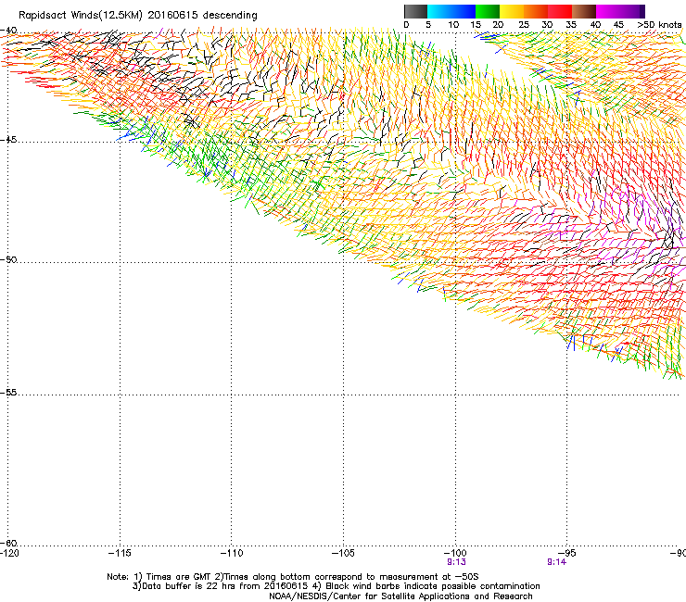Click the '-45' latitude axis label

[8, 140]
